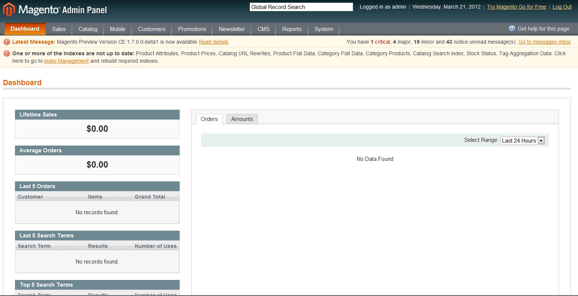Click the Log Out link

(x=562, y=7)
